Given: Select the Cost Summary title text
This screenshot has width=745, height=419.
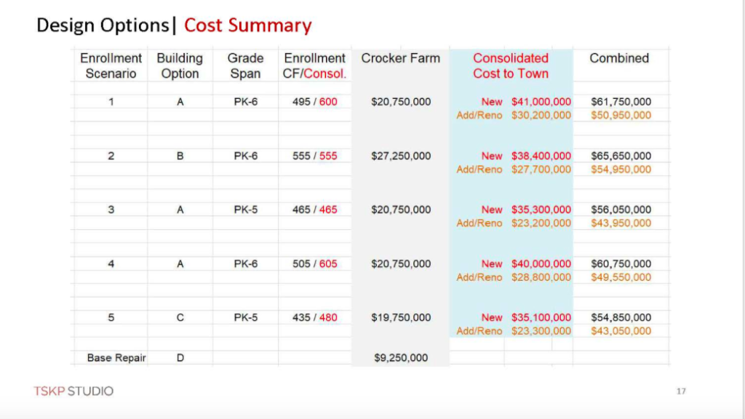Looking at the screenshot, I should pos(247,25).
